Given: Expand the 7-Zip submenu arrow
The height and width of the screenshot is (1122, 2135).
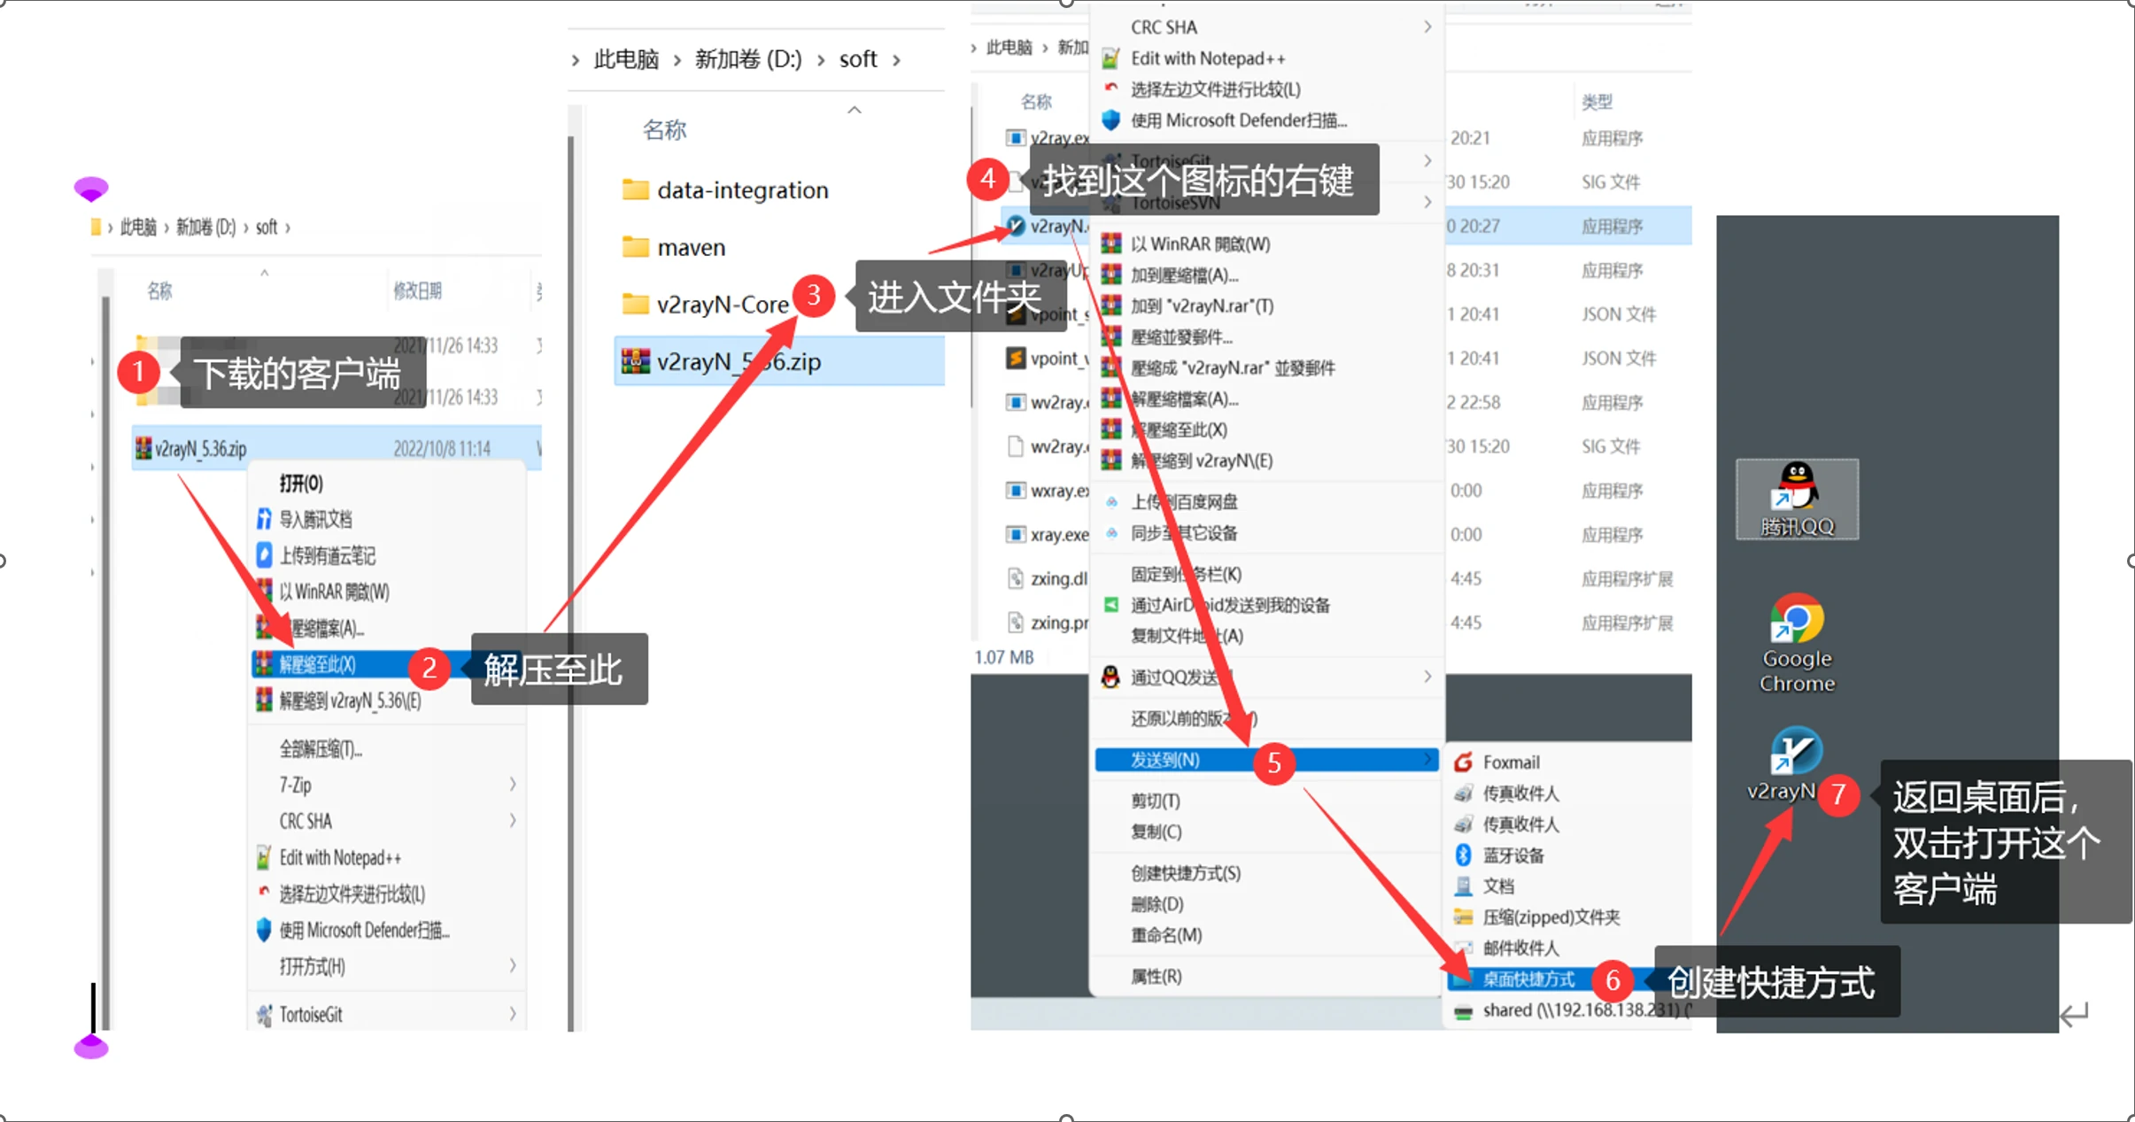Looking at the screenshot, I should (513, 785).
